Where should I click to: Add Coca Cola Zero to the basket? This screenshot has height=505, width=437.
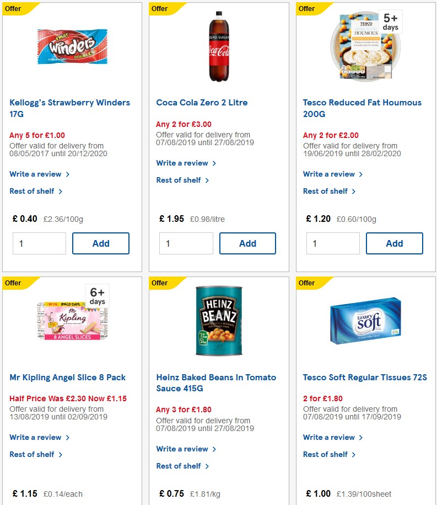(247, 243)
